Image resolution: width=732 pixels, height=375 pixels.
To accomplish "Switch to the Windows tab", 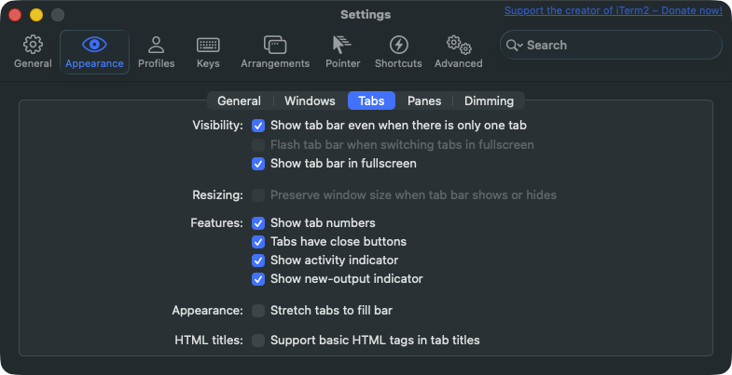I will 310,101.
